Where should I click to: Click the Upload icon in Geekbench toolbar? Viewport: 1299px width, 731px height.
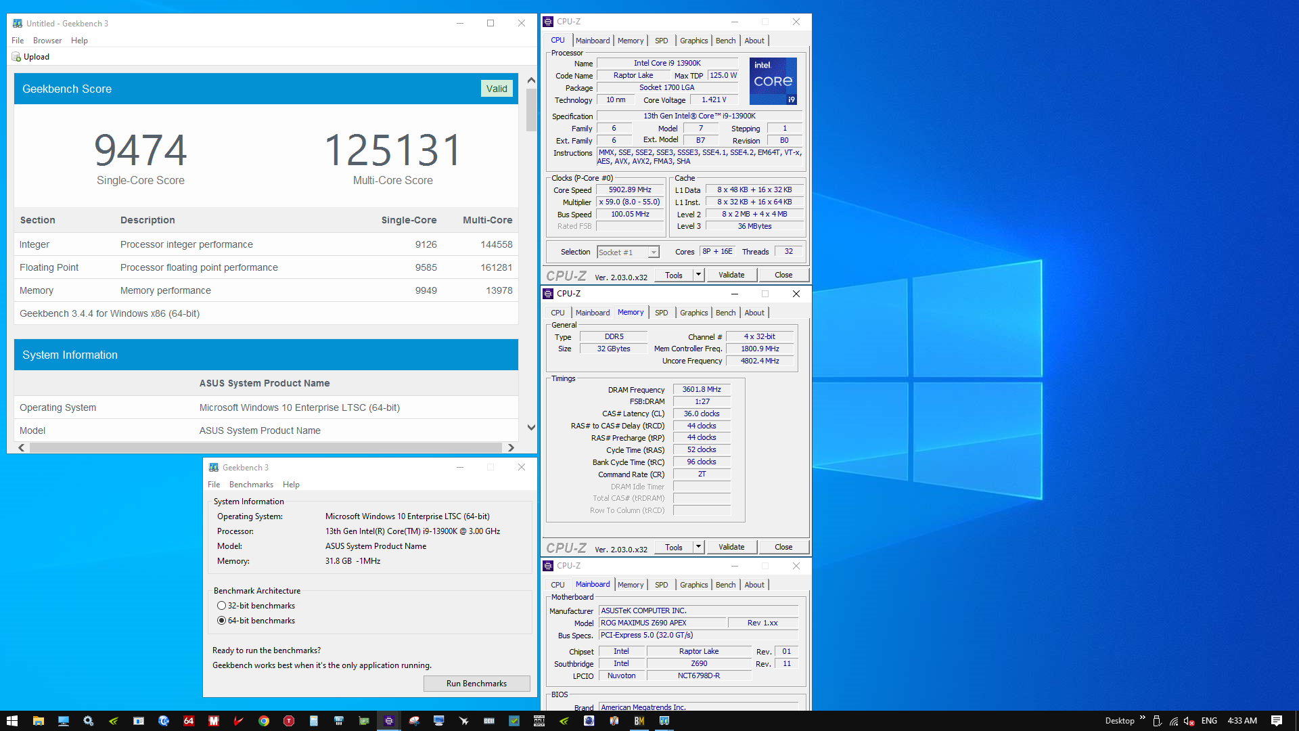pyautogui.click(x=16, y=57)
